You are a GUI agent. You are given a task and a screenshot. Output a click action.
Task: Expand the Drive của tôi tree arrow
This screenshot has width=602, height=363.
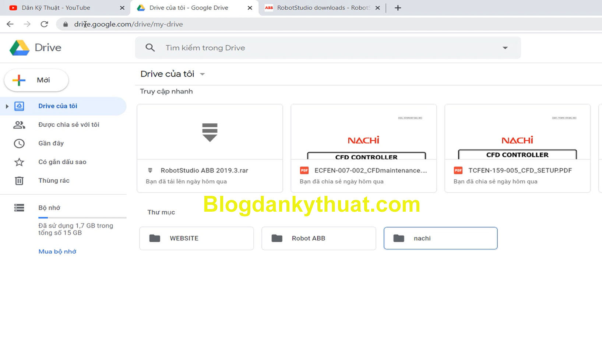tap(7, 106)
